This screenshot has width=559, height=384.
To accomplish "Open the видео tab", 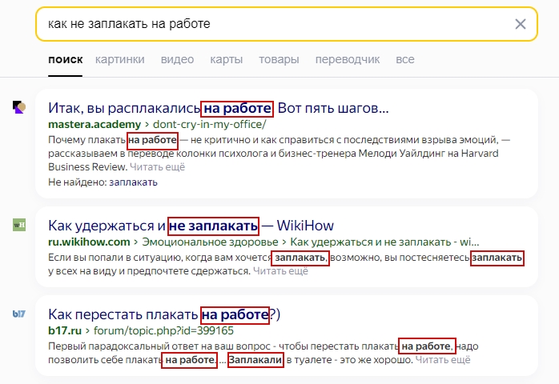I will (177, 59).
